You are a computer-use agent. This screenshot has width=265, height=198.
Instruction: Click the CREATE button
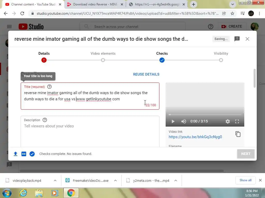point(232,27)
